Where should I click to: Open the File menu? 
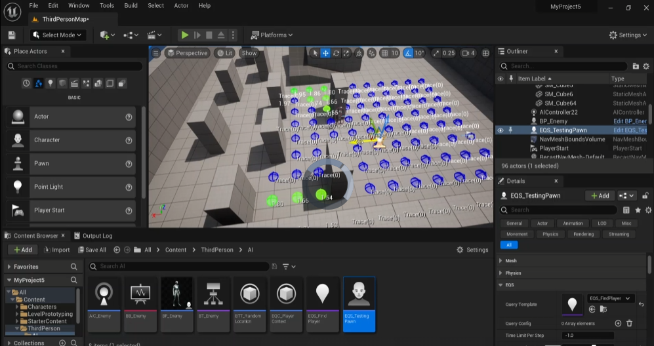[34, 5]
